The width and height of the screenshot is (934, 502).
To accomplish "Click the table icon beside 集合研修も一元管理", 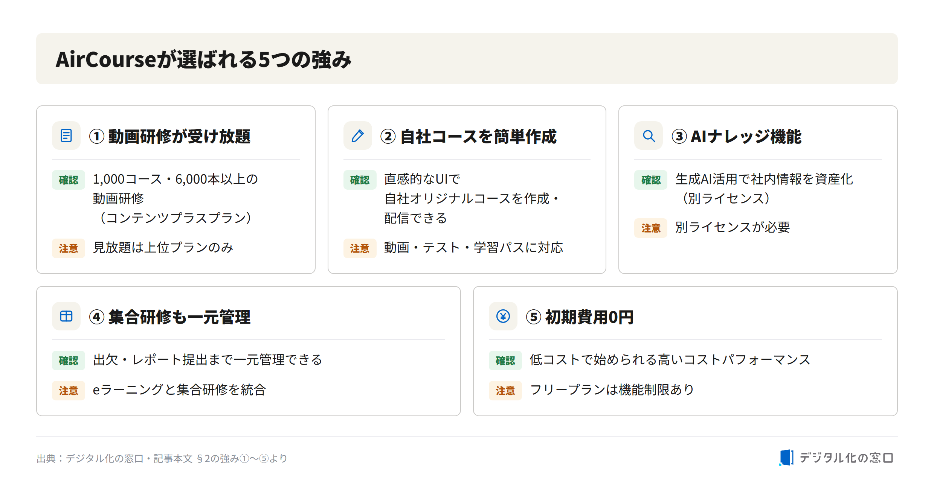I will (66, 316).
